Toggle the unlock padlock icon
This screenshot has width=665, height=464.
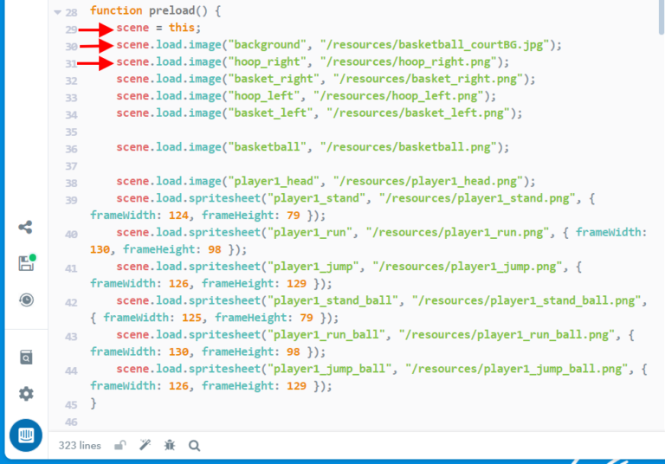120,445
